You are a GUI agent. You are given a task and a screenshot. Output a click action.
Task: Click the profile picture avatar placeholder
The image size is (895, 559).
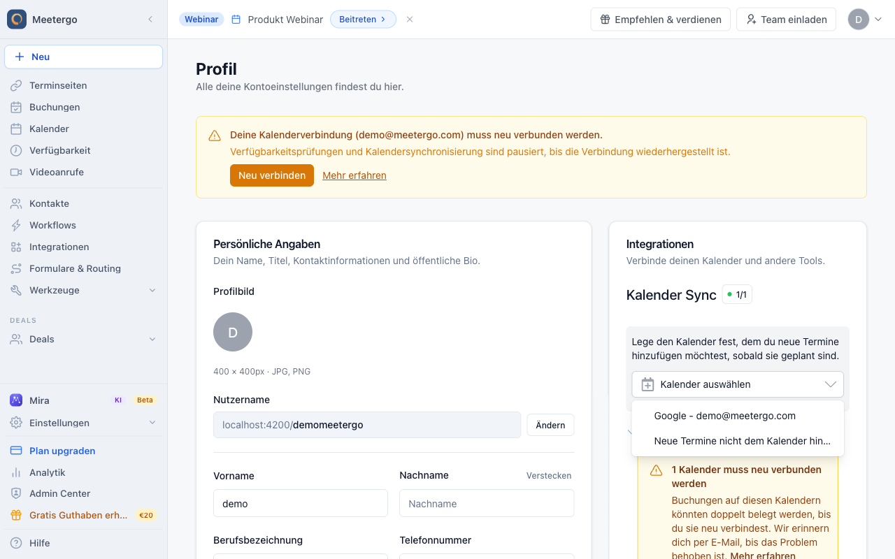point(233,332)
